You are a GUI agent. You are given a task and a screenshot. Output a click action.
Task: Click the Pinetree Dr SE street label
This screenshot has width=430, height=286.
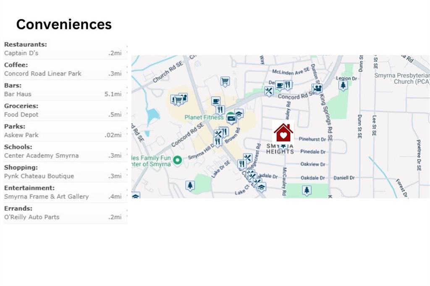coord(419,155)
